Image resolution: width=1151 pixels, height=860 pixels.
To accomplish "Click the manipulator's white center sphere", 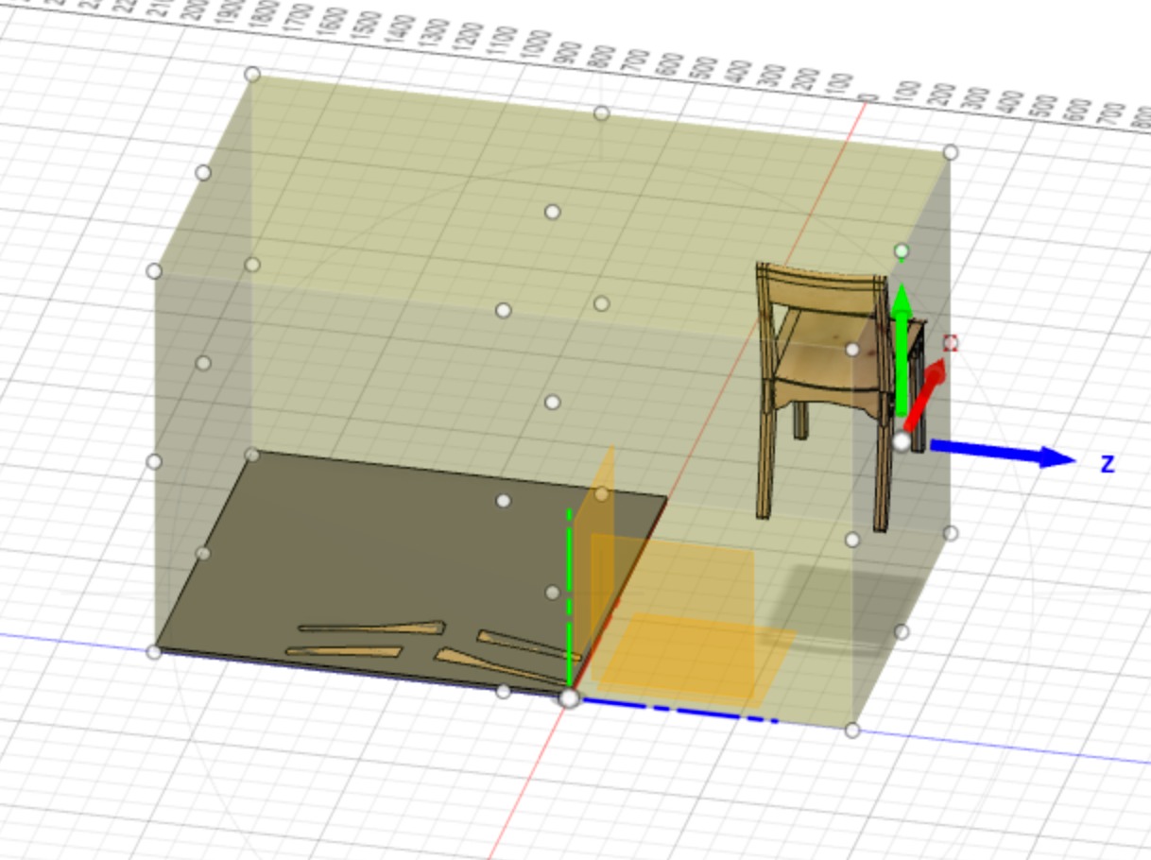I will 902,442.
